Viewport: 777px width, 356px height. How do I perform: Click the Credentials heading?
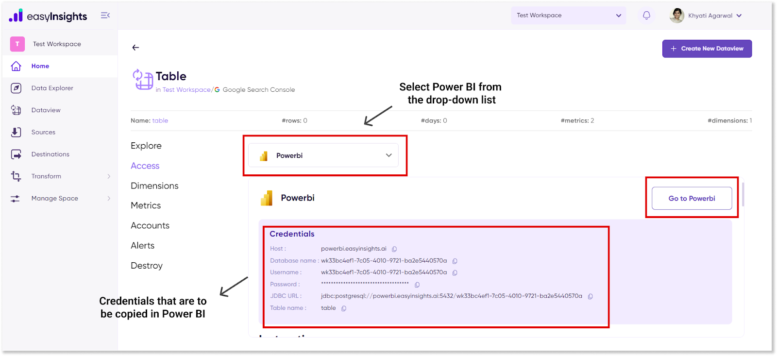point(292,234)
